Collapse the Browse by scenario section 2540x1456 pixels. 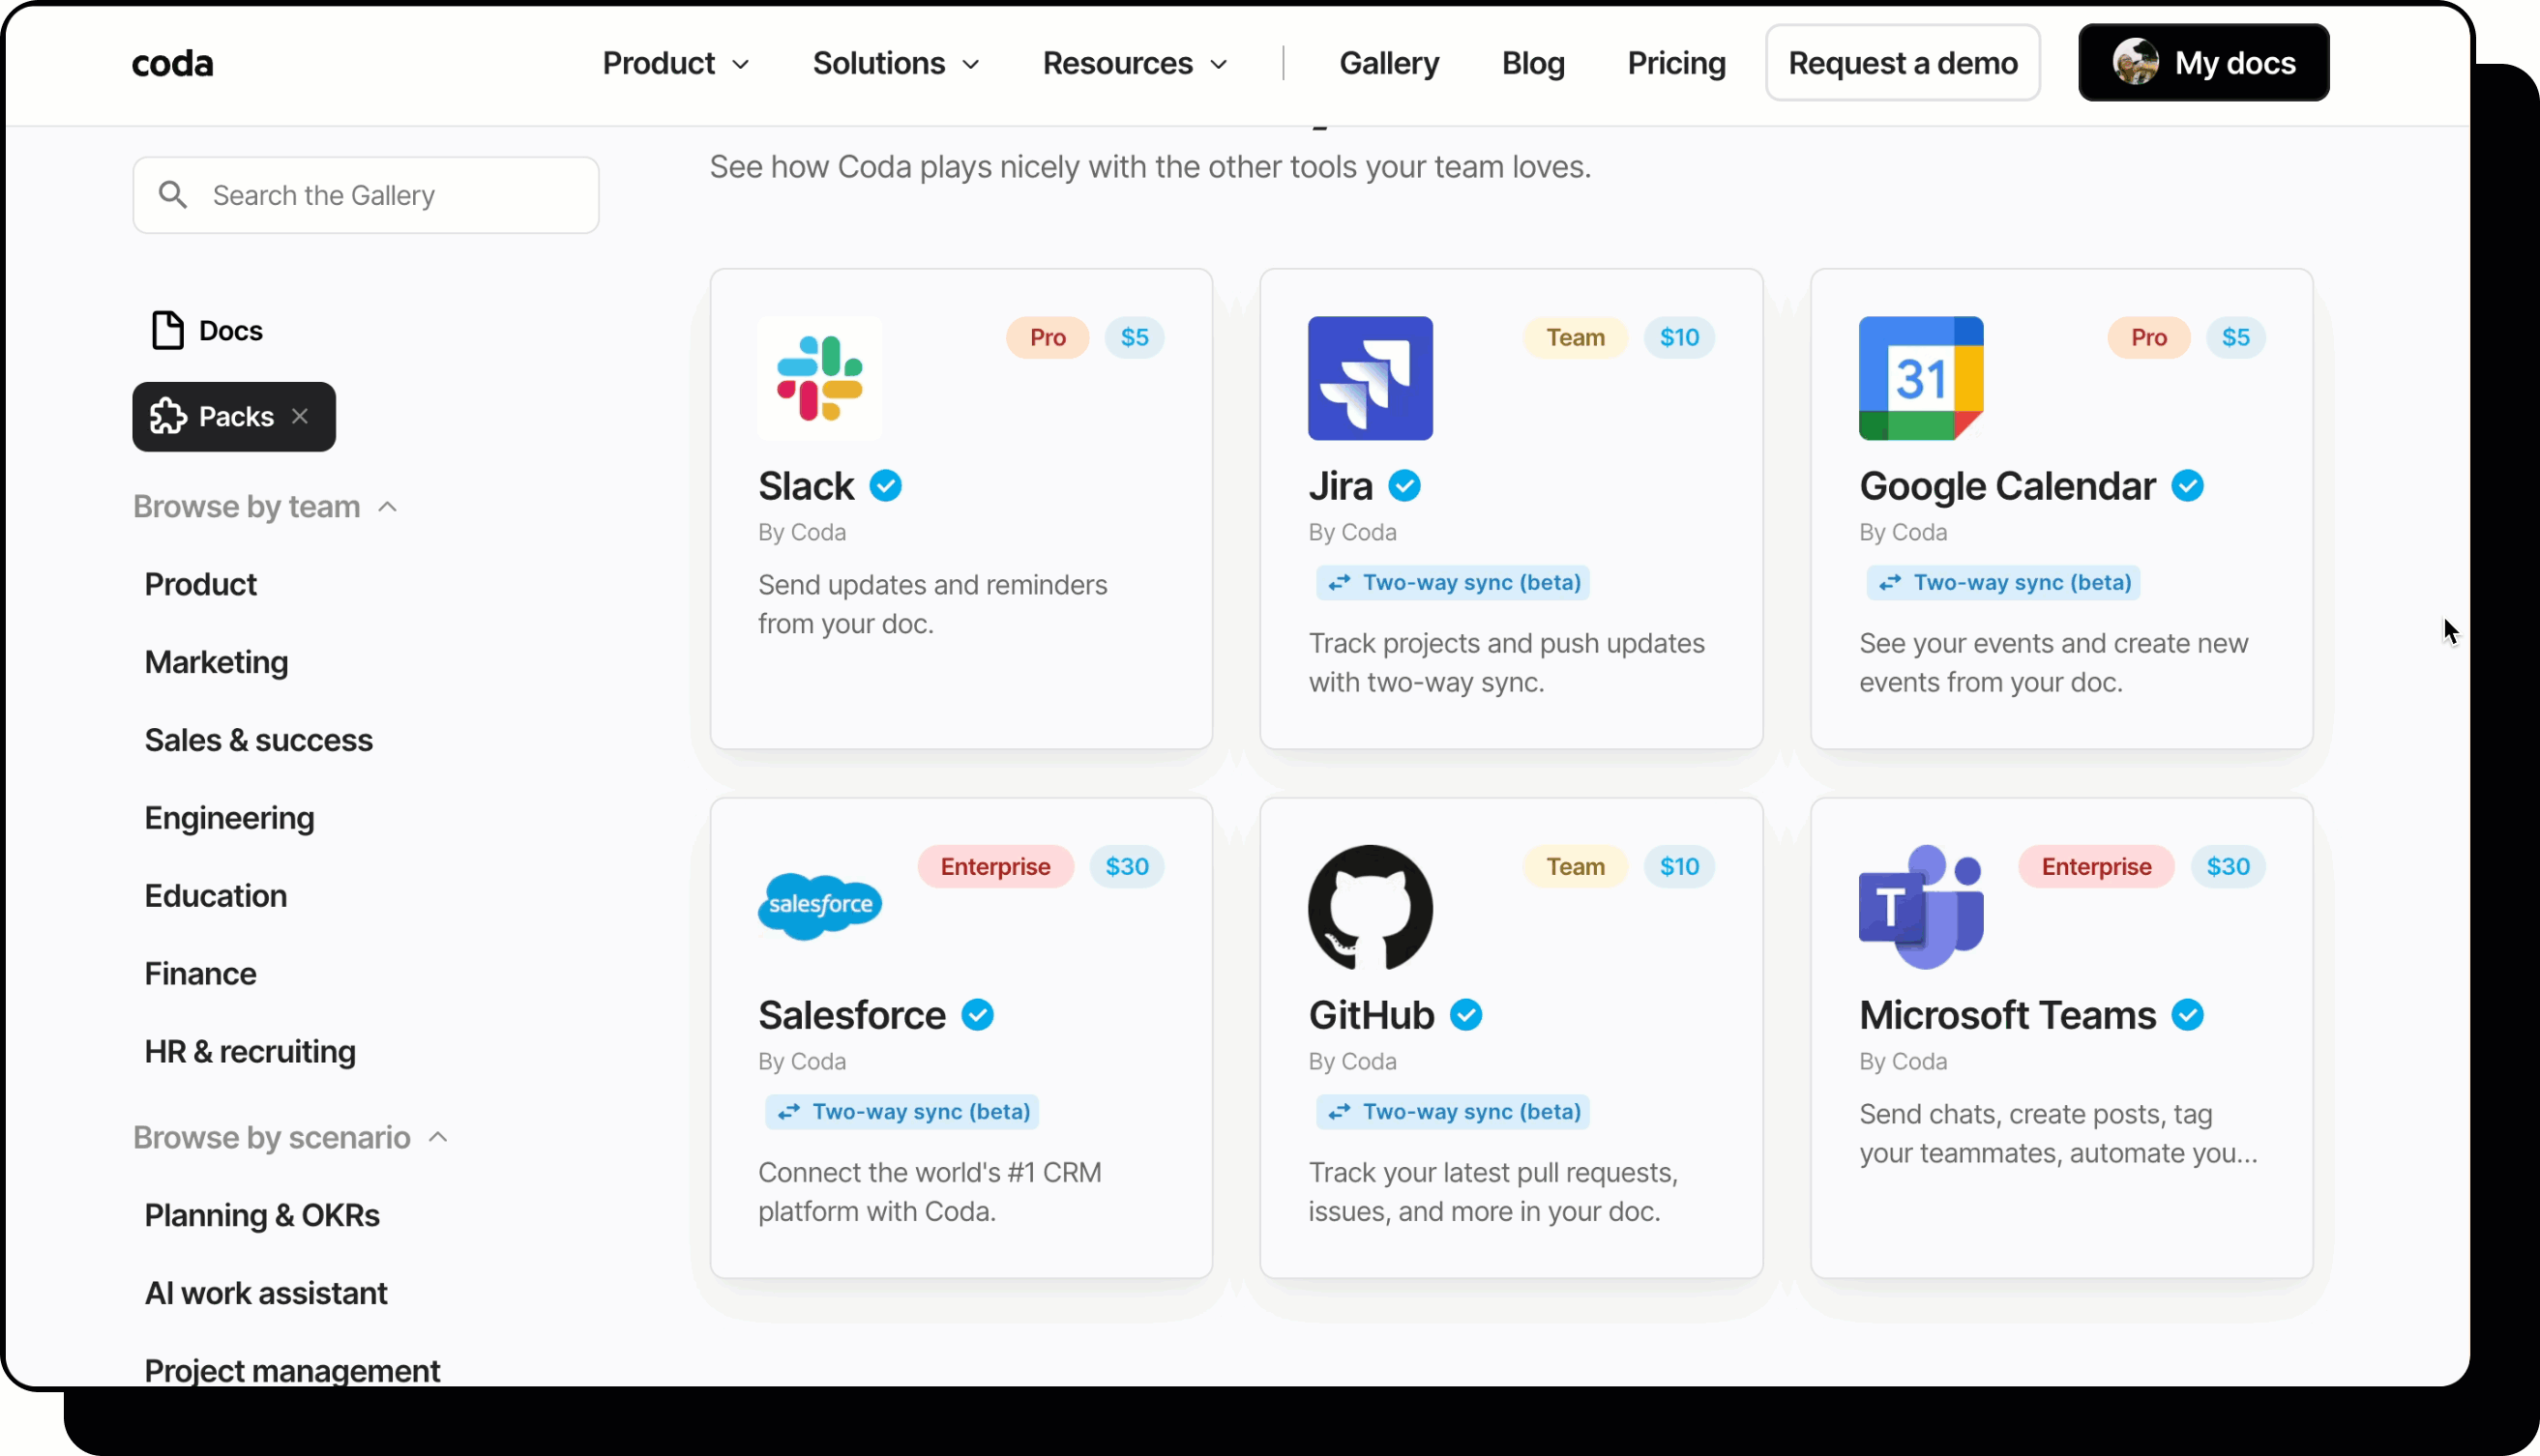pyautogui.click(x=438, y=1137)
